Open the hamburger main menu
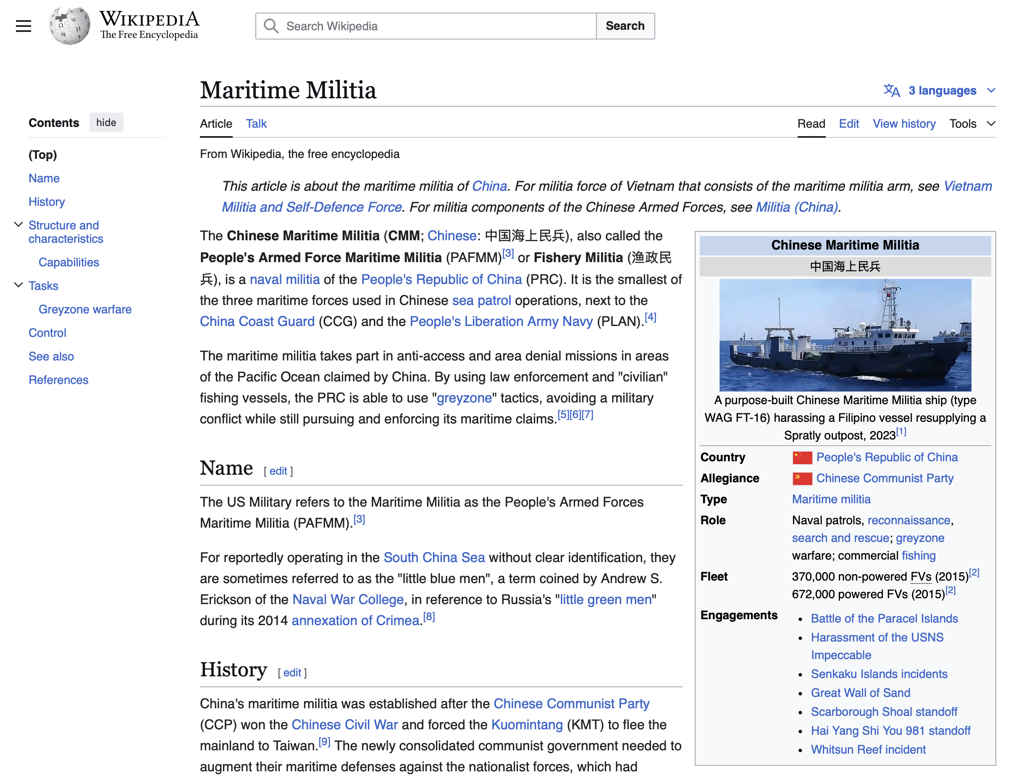This screenshot has height=778, width=1024. tap(23, 26)
